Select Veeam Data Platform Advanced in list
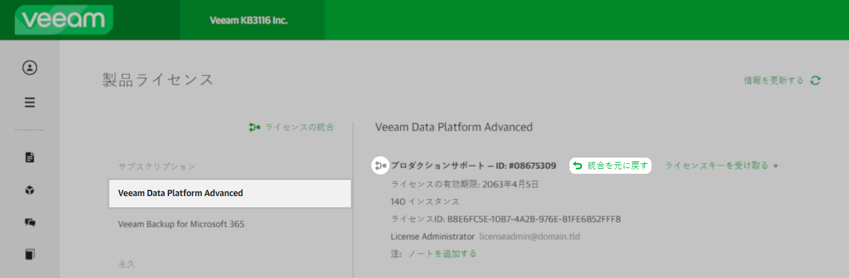This screenshot has width=849, height=278. point(230,193)
